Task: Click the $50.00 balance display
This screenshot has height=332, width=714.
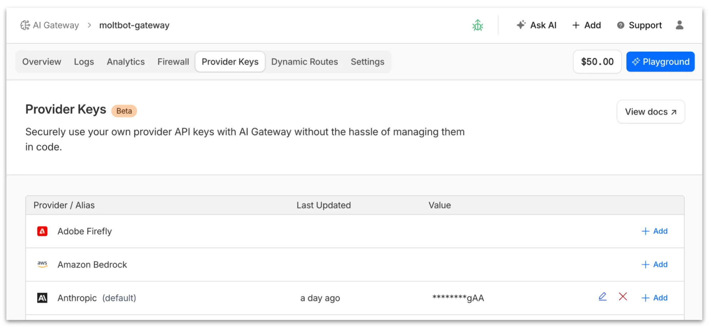Action: pos(597,61)
